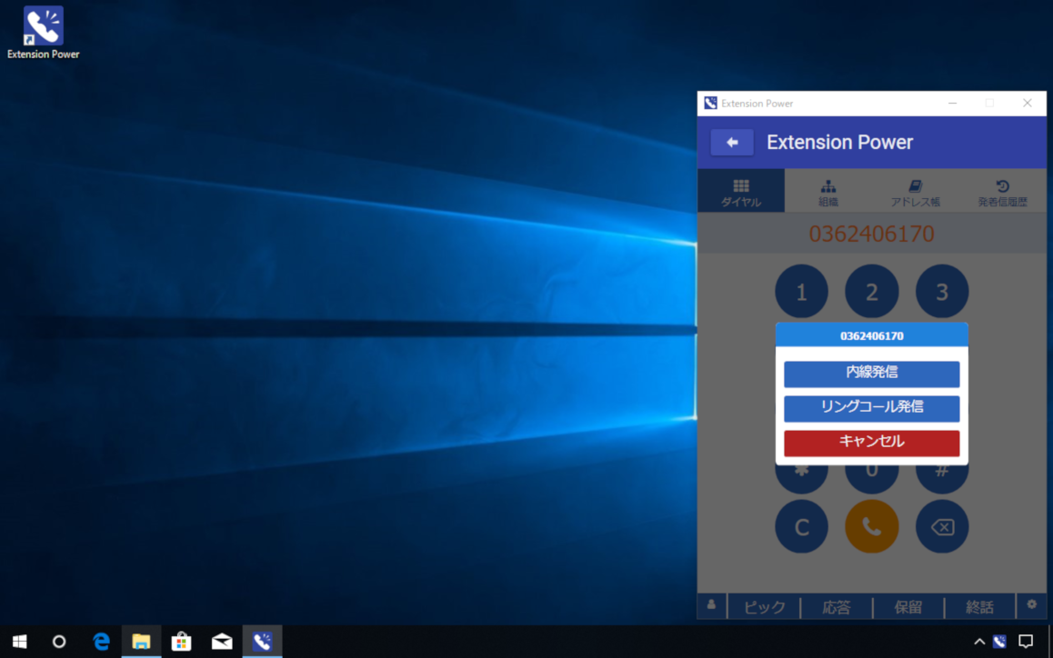Open Extension Power from the desktop icon
1053x658 pixels.
point(43,25)
